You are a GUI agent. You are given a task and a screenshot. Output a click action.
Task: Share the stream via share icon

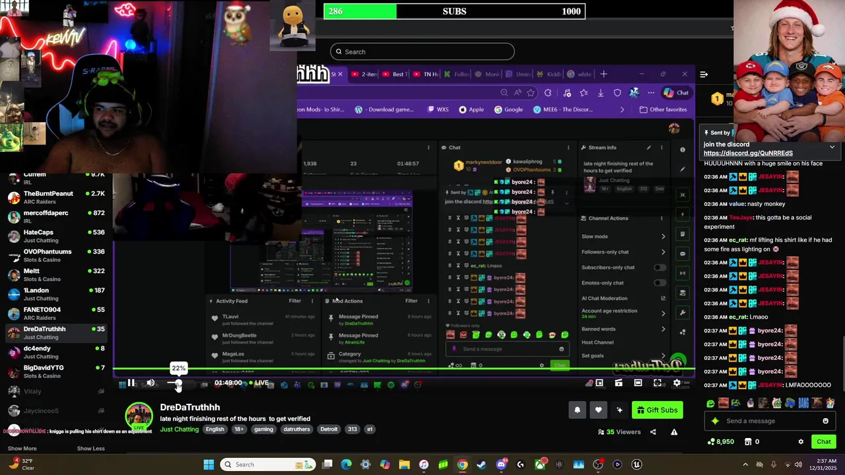click(653, 432)
